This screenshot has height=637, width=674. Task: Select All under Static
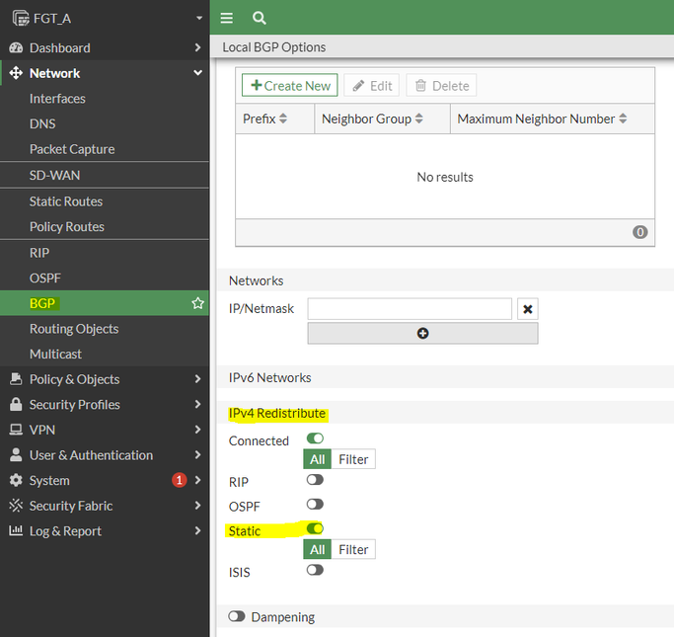click(317, 549)
